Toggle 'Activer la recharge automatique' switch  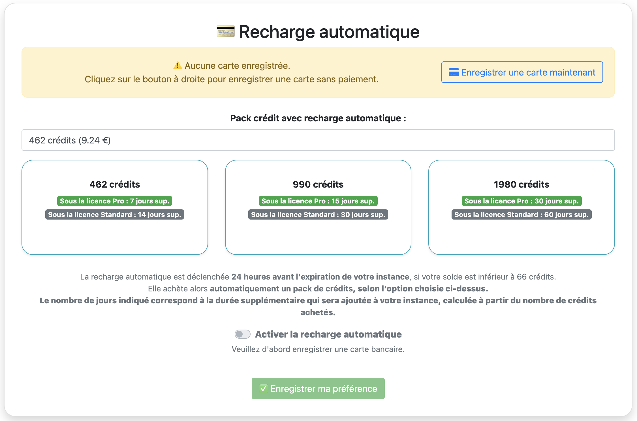(243, 334)
